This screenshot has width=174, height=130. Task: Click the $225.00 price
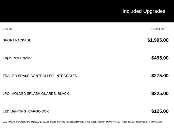click(x=160, y=93)
